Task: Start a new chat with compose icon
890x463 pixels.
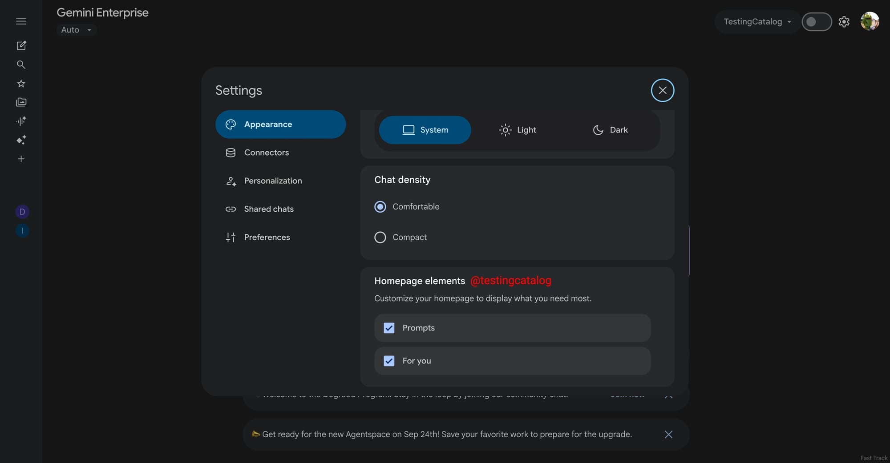Action: pos(21,46)
